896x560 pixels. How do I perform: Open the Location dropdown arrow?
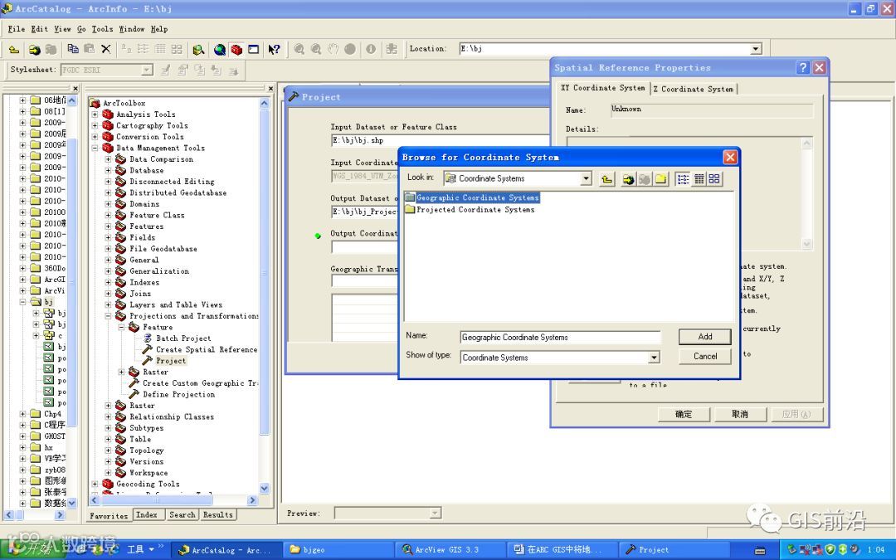(756, 49)
